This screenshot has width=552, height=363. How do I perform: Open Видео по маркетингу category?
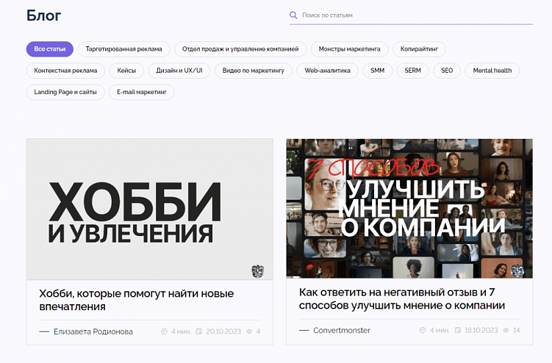coord(254,71)
